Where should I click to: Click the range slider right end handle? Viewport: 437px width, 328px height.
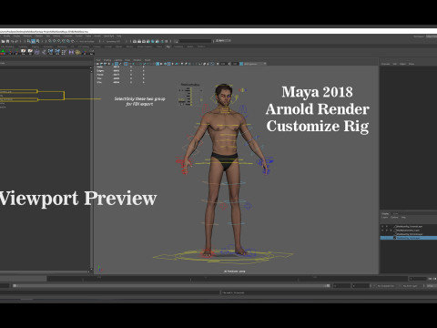328,286
